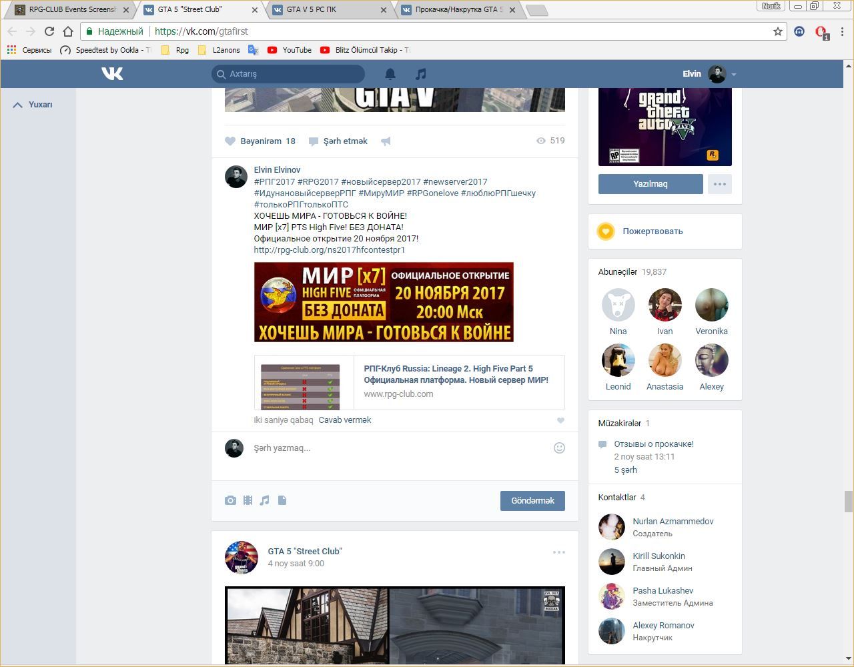Click the Göndərmək send button
854x667 pixels.
point(532,501)
